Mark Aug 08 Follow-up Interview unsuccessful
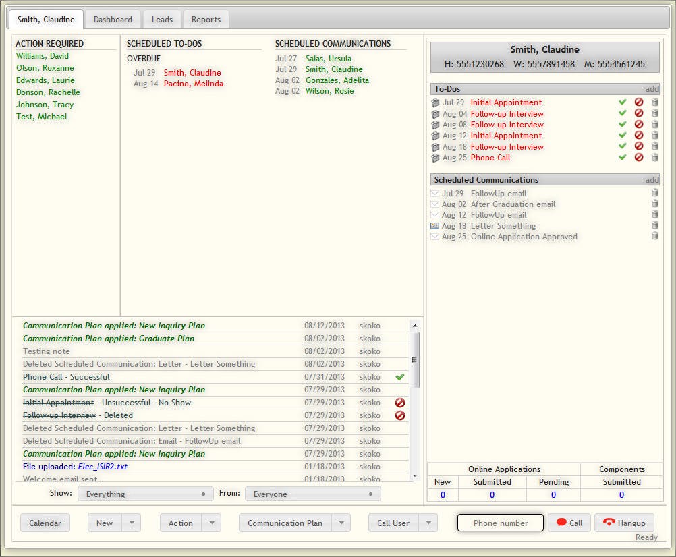The image size is (676, 557). (639, 124)
